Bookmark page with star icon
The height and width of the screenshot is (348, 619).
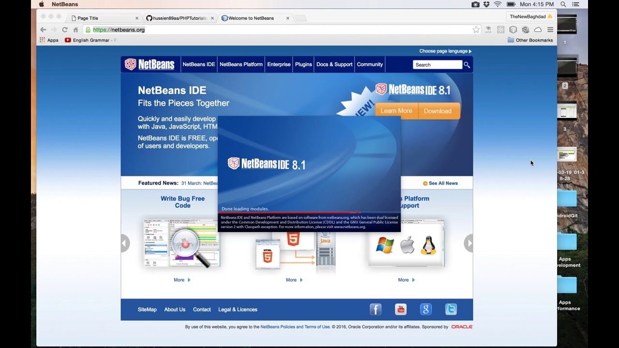pyautogui.click(x=476, y=29)
